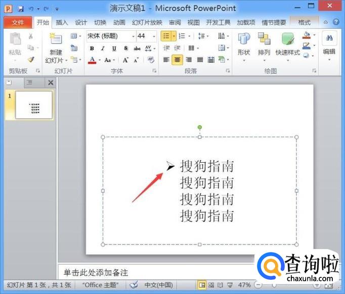This screenshot has width=345, height=294.
Task: Click the Reset slide icon
Action: 74,48
